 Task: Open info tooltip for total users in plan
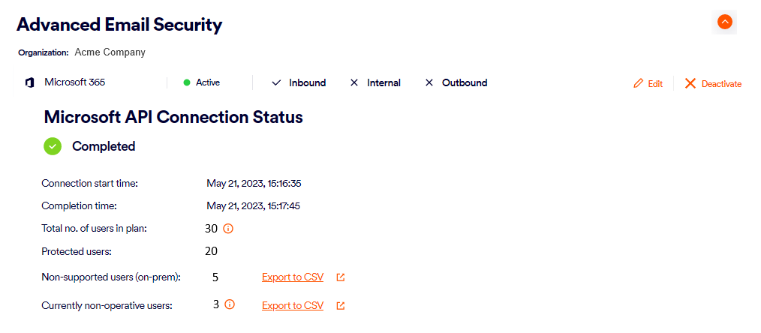coord(229,228)
